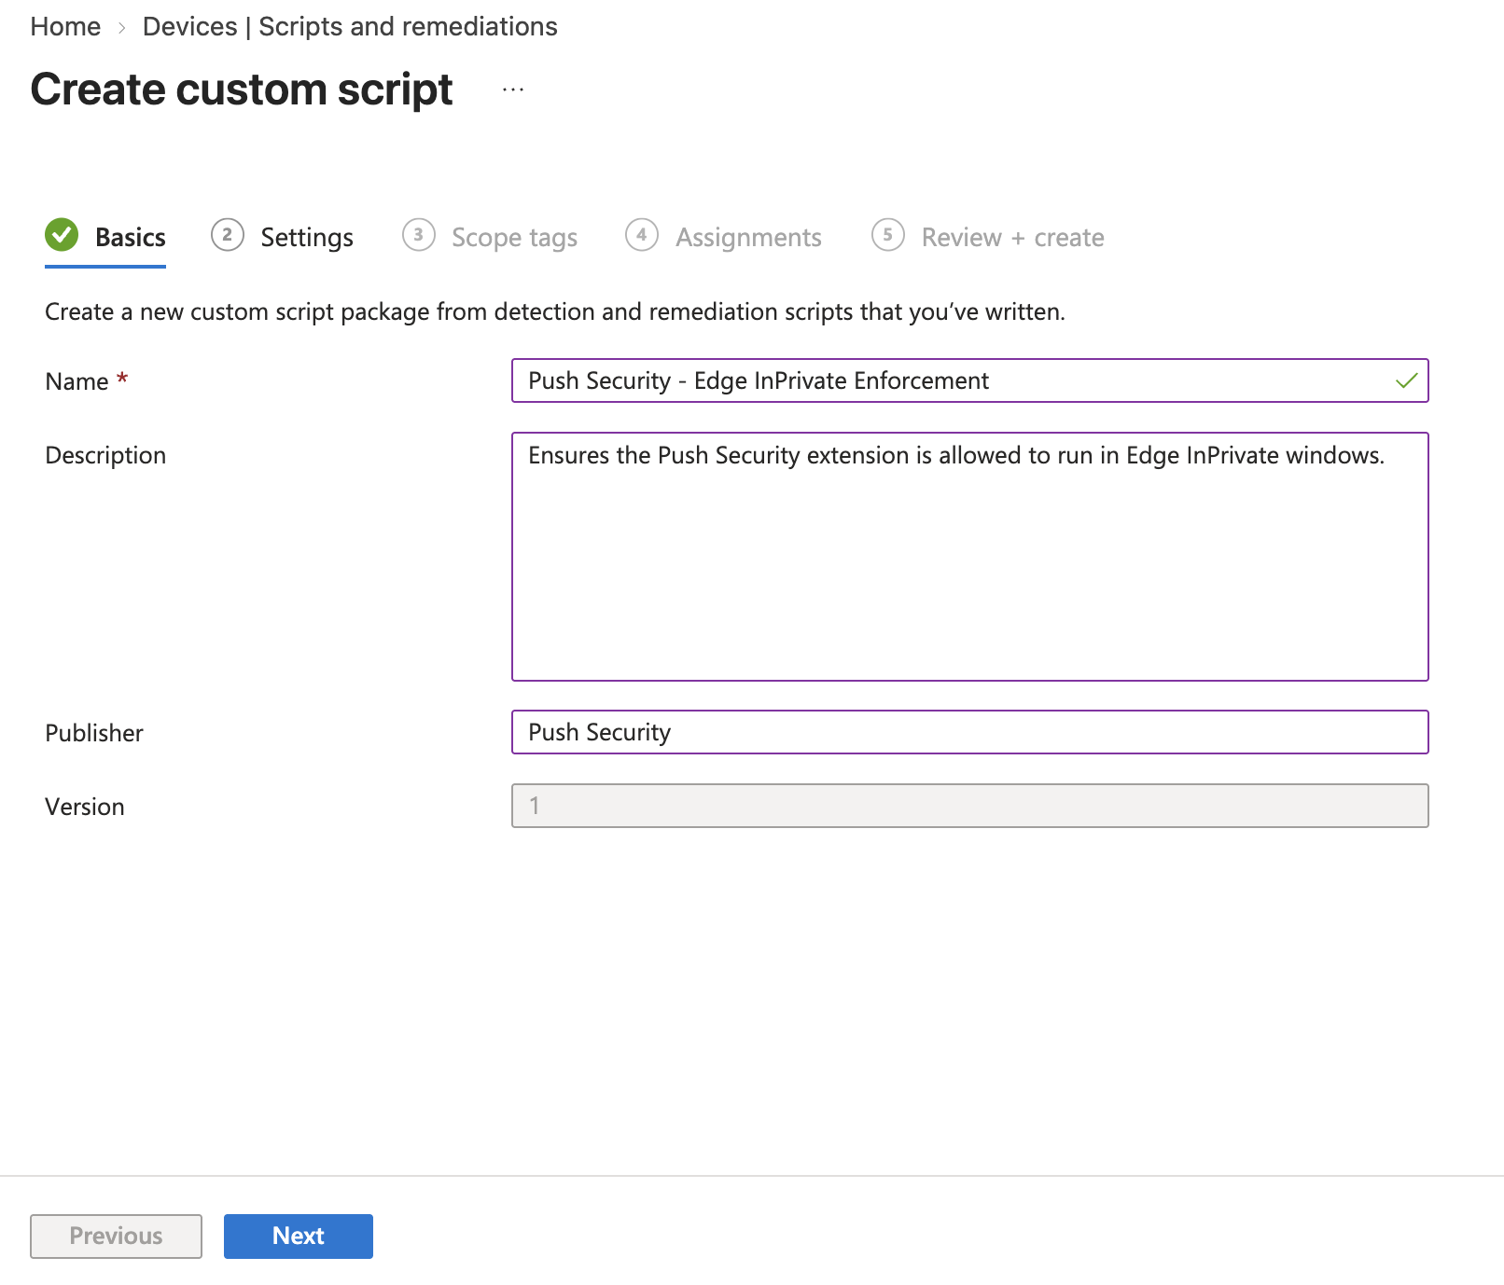Screen dimensions: 1504x1285
Task: Click the green validation check in Name field
Action: (1406, 380)
